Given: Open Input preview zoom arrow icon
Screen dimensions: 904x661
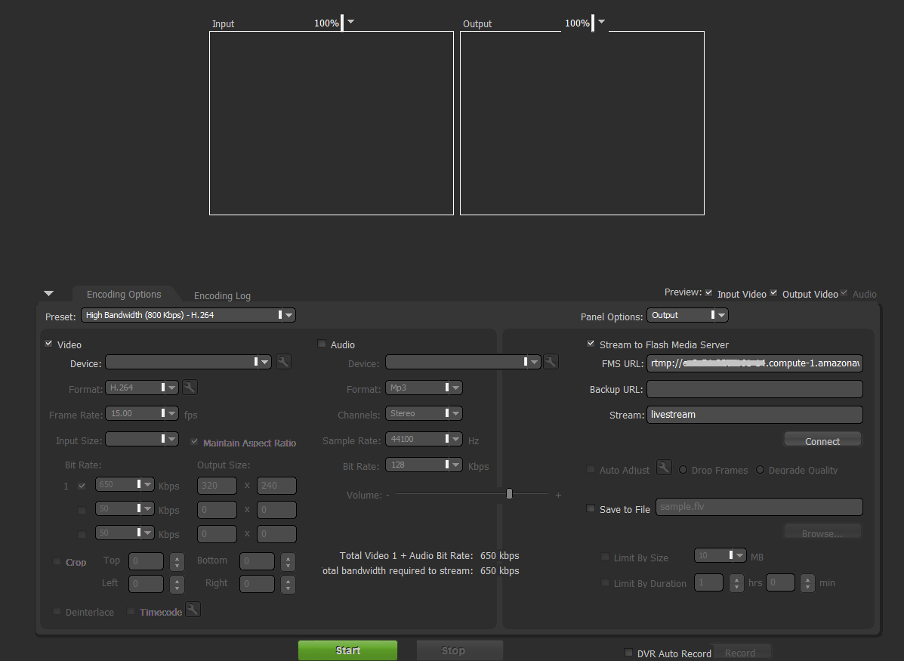Looking at the screenshot, I should [350, 22].
